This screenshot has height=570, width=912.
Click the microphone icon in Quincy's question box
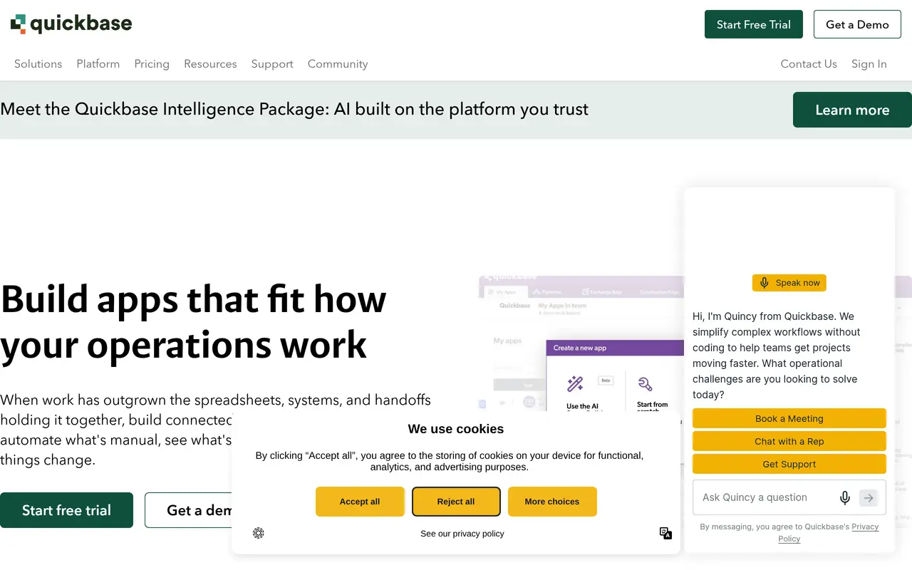pos(845,498)
